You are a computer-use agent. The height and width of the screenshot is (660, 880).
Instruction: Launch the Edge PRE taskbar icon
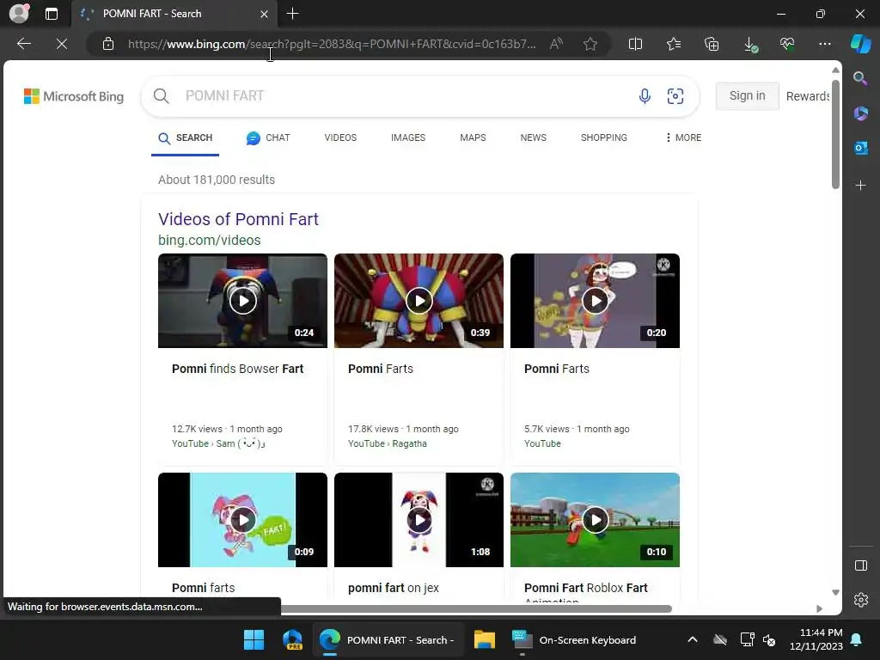(292, 639)
